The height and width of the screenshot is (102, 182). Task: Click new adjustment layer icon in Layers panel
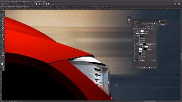coord(147,67)
